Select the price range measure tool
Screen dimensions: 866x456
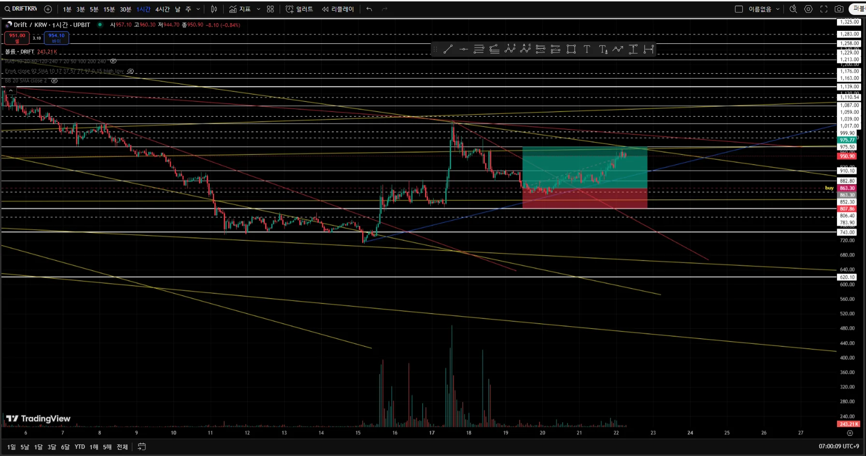(x=633, y=49)
